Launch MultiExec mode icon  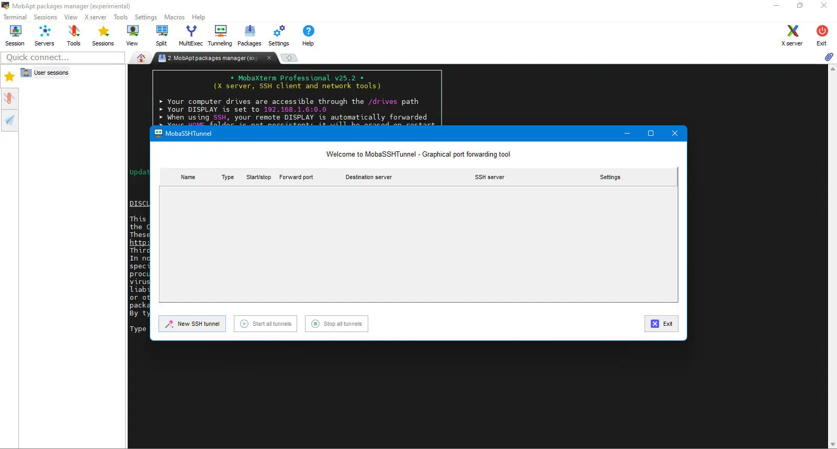191,36
